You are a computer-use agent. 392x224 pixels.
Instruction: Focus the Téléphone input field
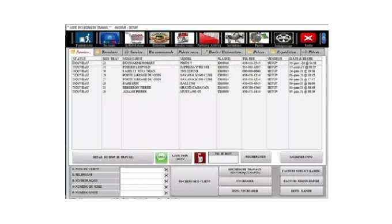tap(142, 175)
